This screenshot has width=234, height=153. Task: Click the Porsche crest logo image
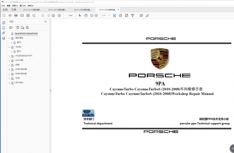click(159, 59)
